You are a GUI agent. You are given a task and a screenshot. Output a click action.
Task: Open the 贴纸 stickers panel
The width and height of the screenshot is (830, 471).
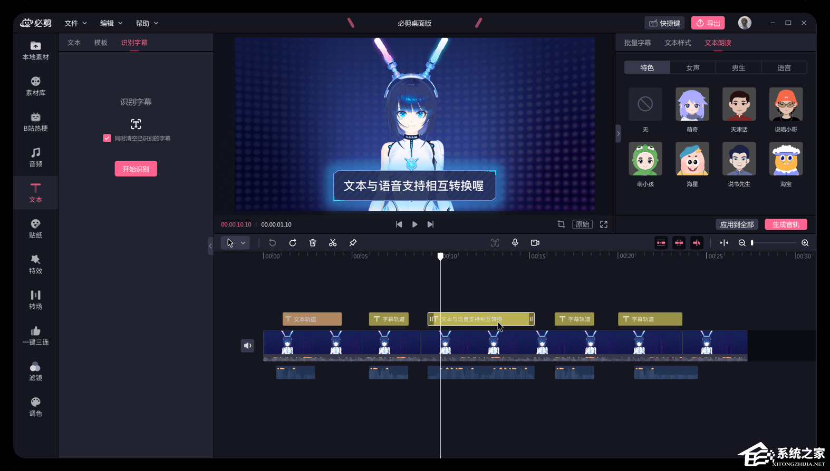pyautogui.click(x=35, y=229)
